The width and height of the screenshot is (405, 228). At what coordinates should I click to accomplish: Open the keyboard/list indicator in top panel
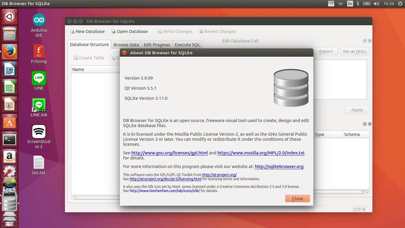click(331, 4)
